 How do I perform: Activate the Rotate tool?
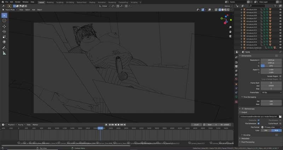(x=4, y=31)
